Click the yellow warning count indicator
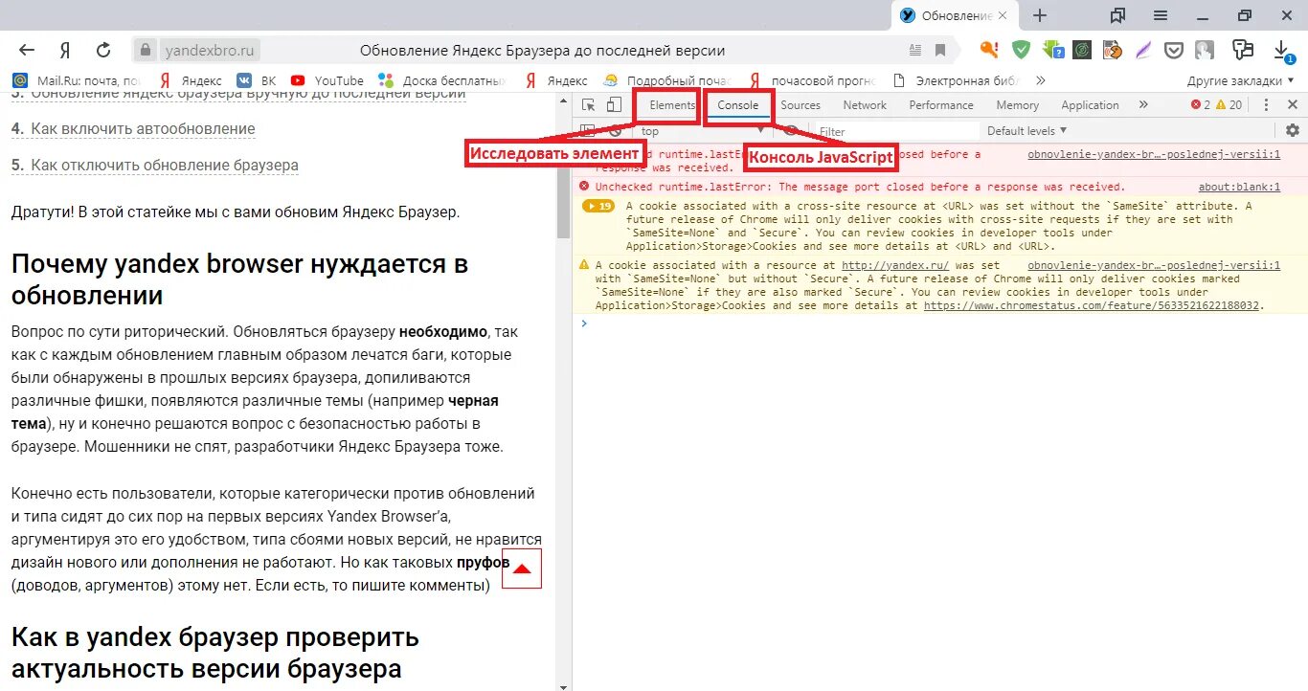 1229,105
